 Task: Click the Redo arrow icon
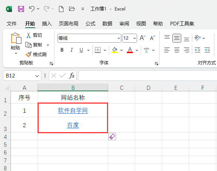[47, 9]
